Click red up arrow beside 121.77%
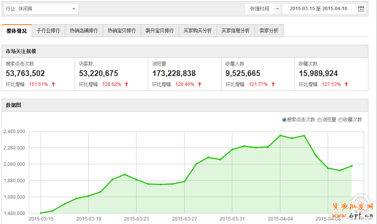The width and height of the screenshot is (377, 224). point(273,84)
